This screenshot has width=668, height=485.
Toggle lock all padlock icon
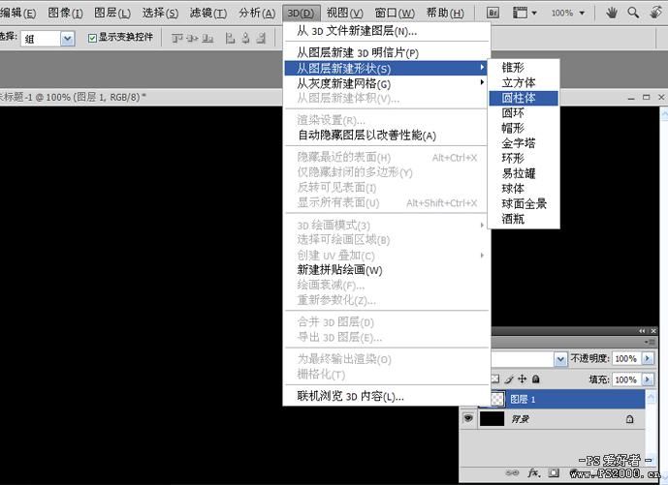point(536,379)
